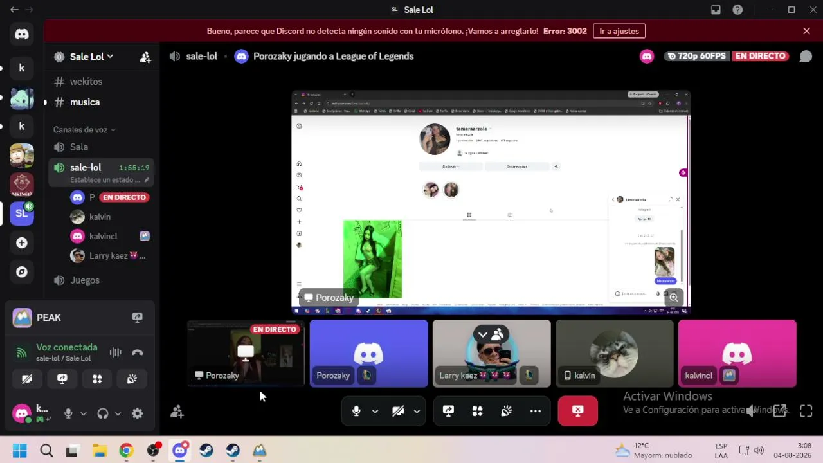Hang up with the red disconnect button
This screenshot has width=823, height=463.
578,411
